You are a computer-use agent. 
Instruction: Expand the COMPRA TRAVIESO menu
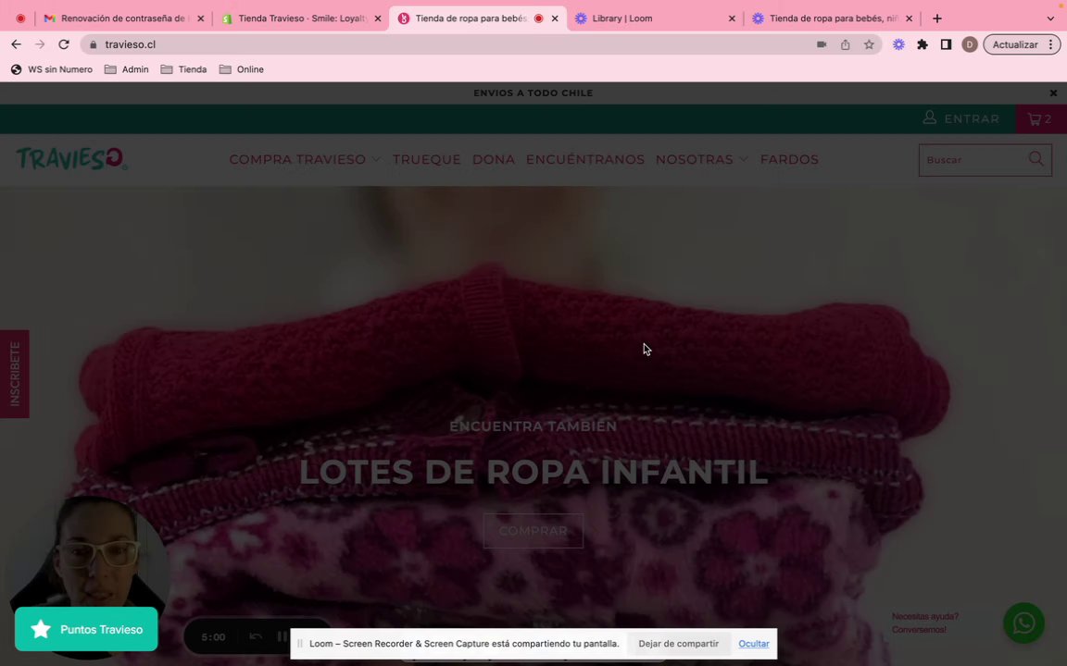(x=304, y=159)
